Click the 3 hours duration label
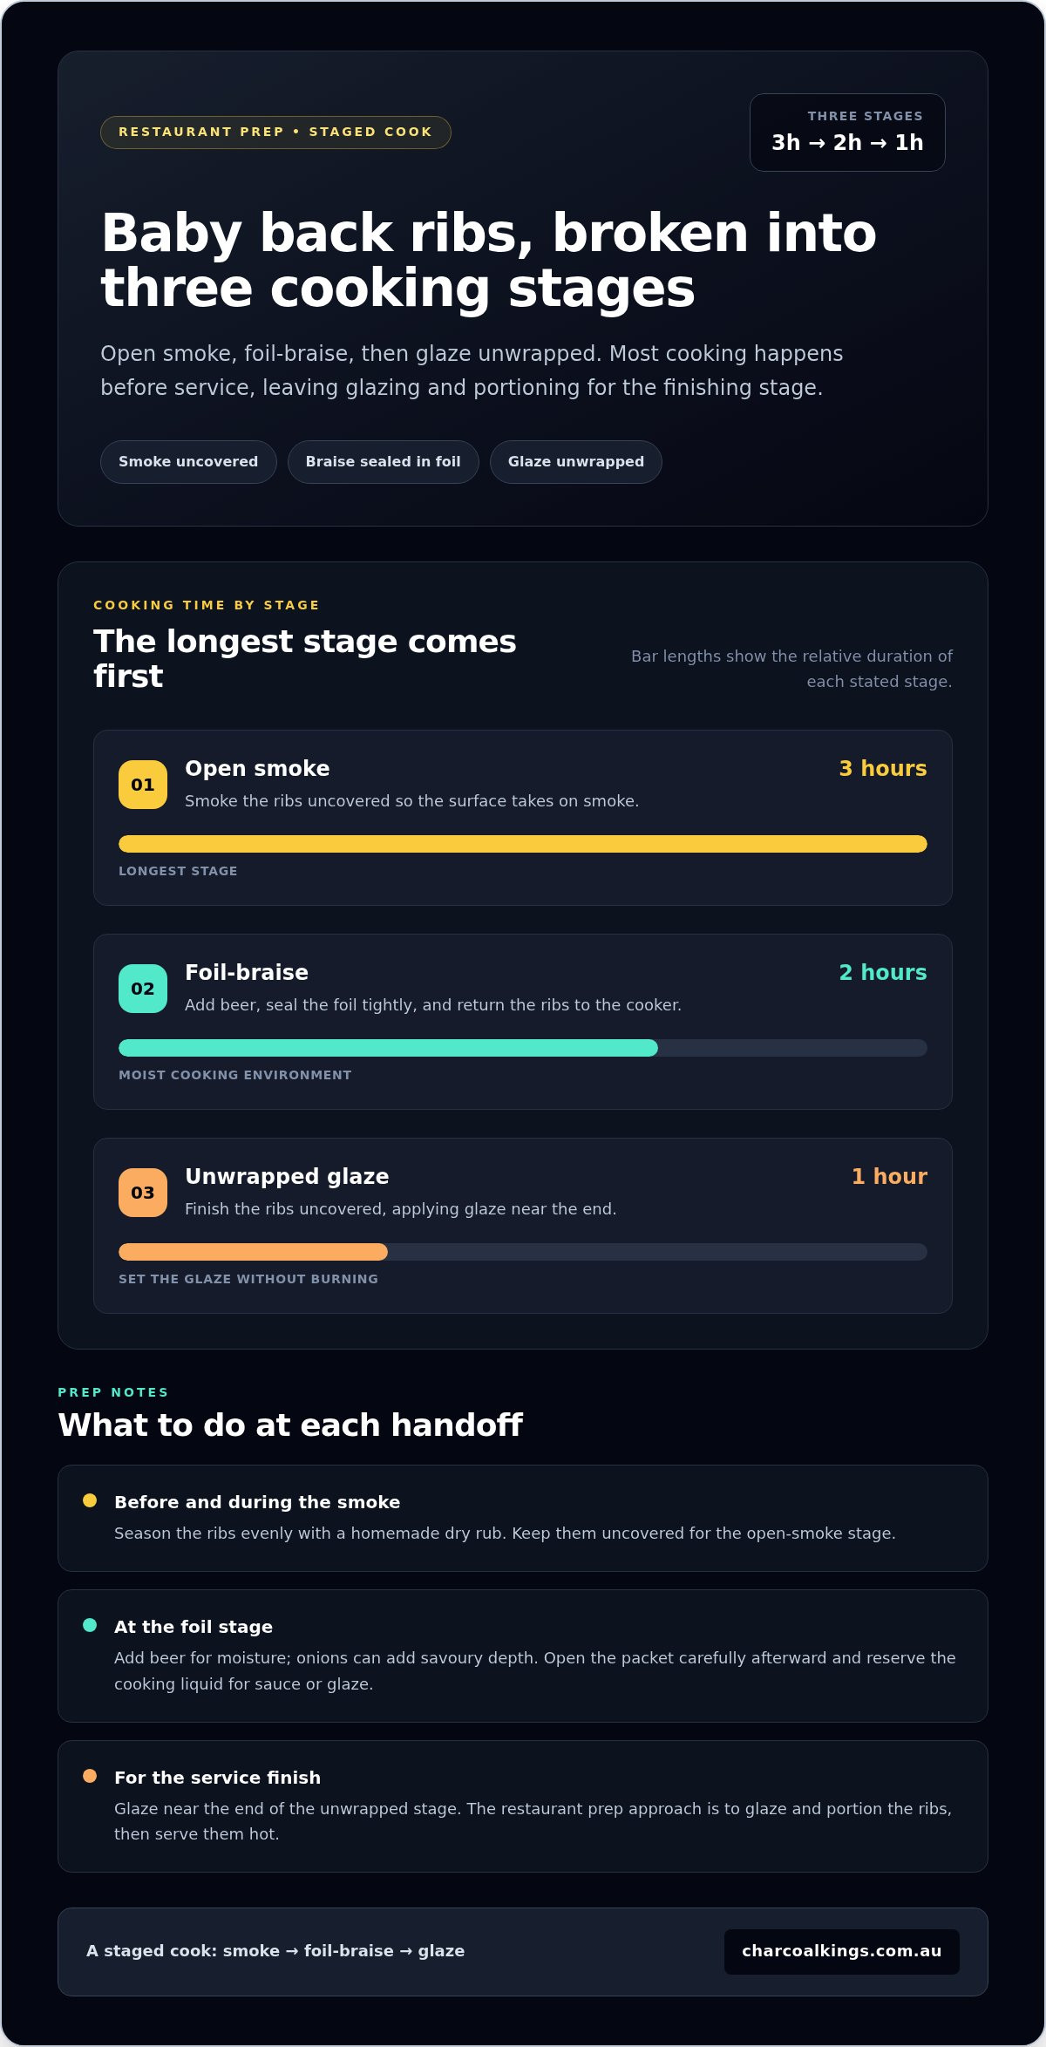Viewport: 1046px width, 2047px height. tap(883, 769)
